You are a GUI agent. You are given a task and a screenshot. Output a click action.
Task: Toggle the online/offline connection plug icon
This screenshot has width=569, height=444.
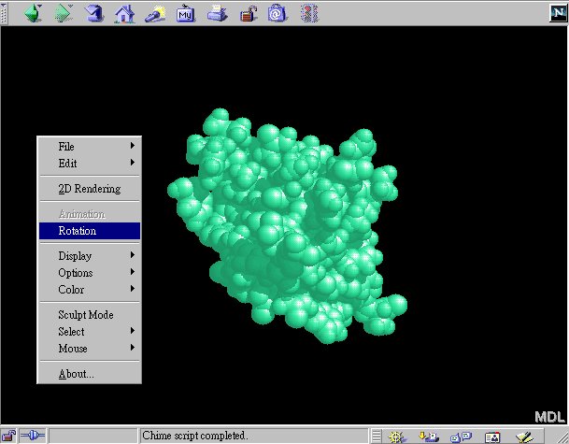[x=33, y=436]
